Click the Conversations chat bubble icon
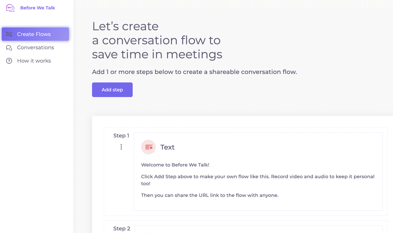This screenshot has height=233, width=393. point(9,48)
